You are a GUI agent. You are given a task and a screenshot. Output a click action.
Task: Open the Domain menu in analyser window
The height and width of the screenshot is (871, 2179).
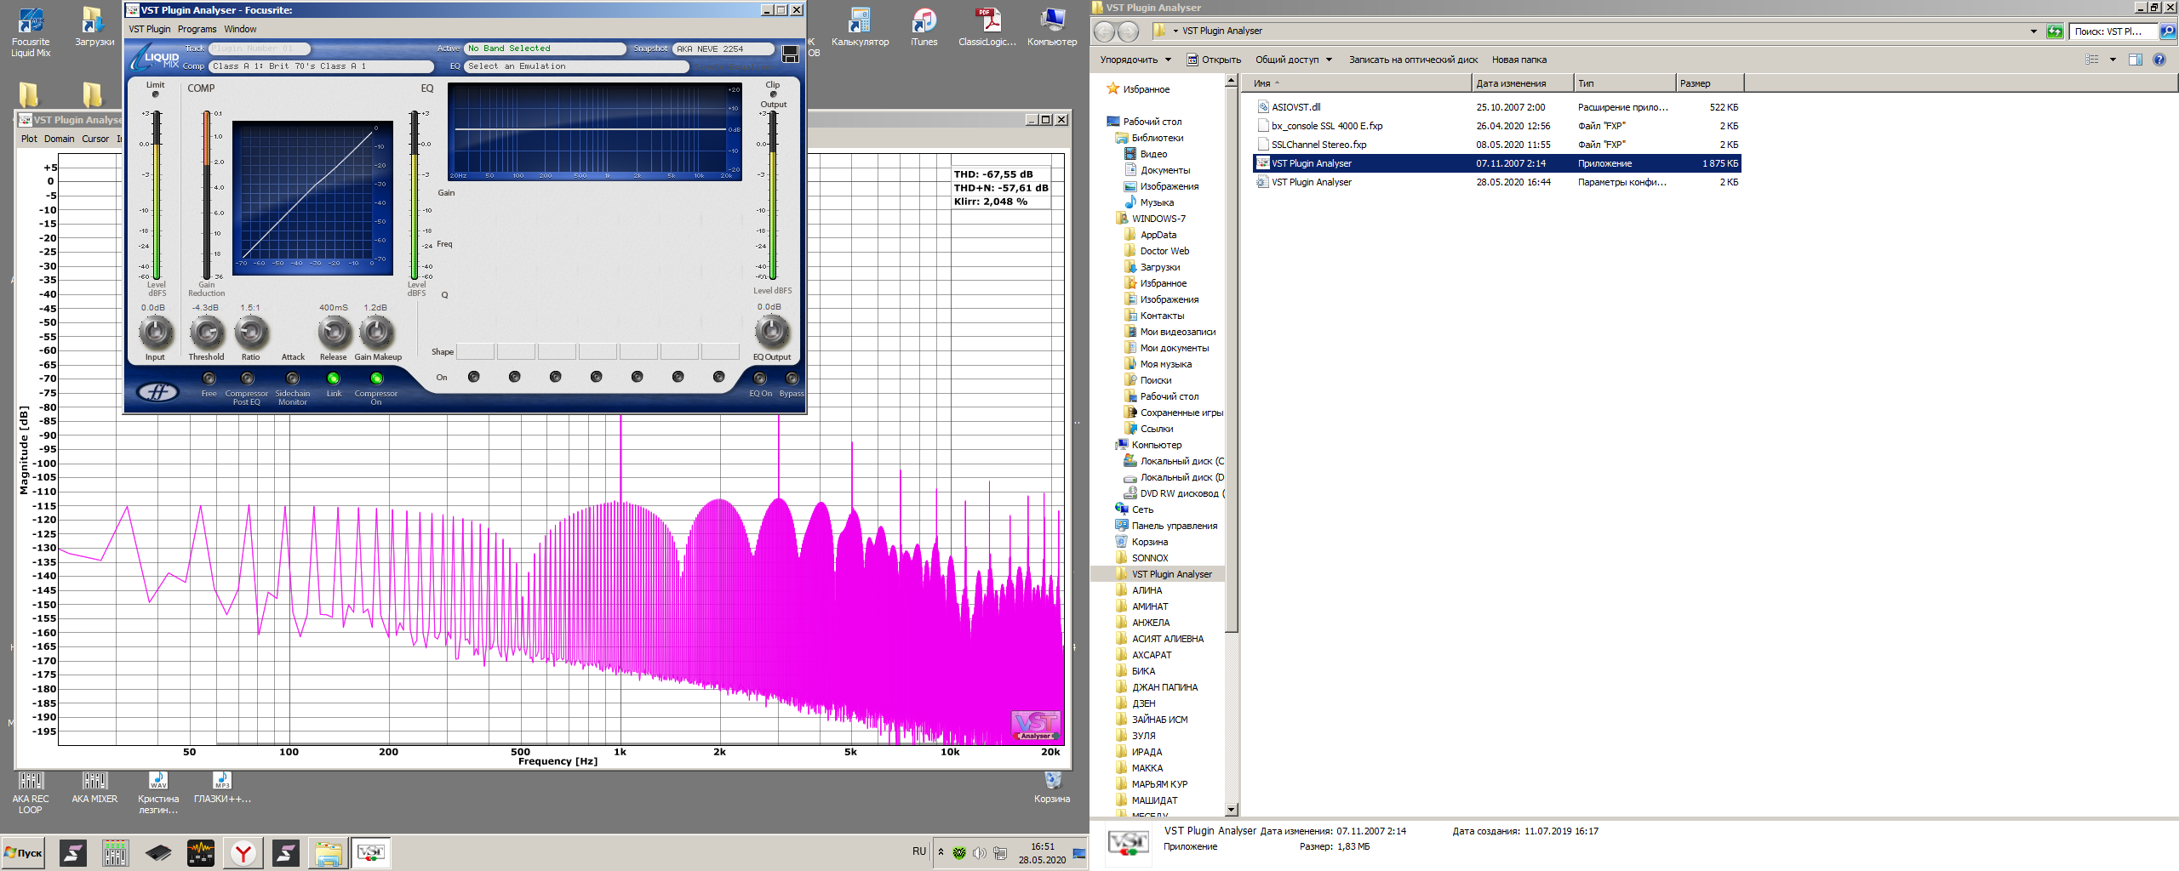click(x=60, y=139)
